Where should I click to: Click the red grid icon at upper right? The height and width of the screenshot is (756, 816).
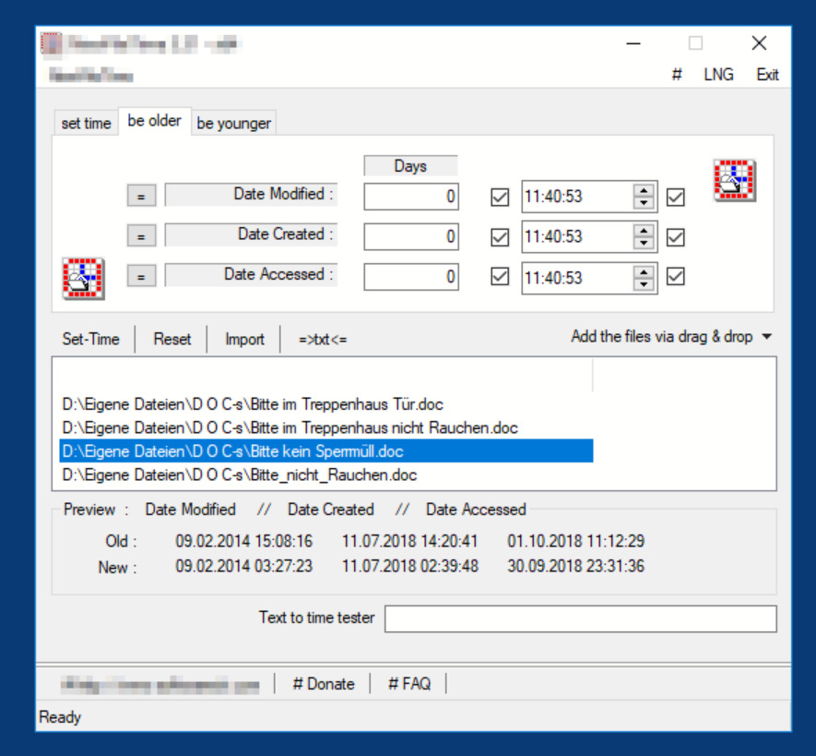tap(734, 180)
